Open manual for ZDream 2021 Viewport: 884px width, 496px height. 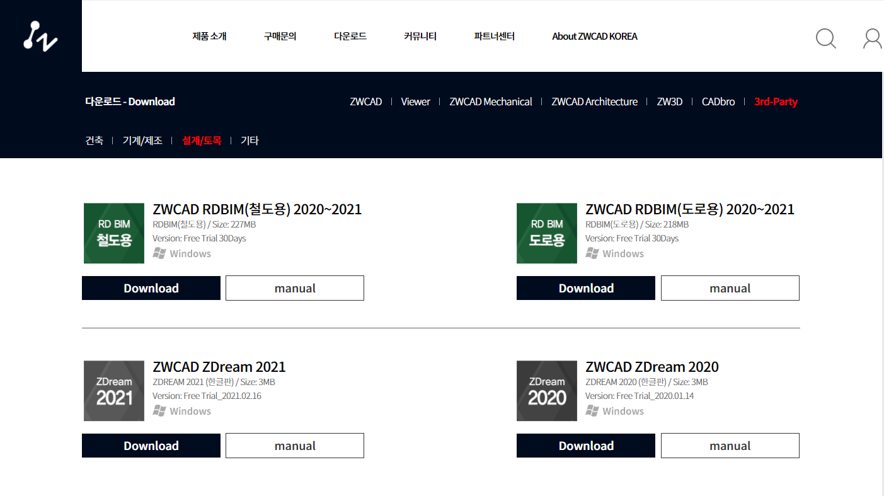coord(295,446)
